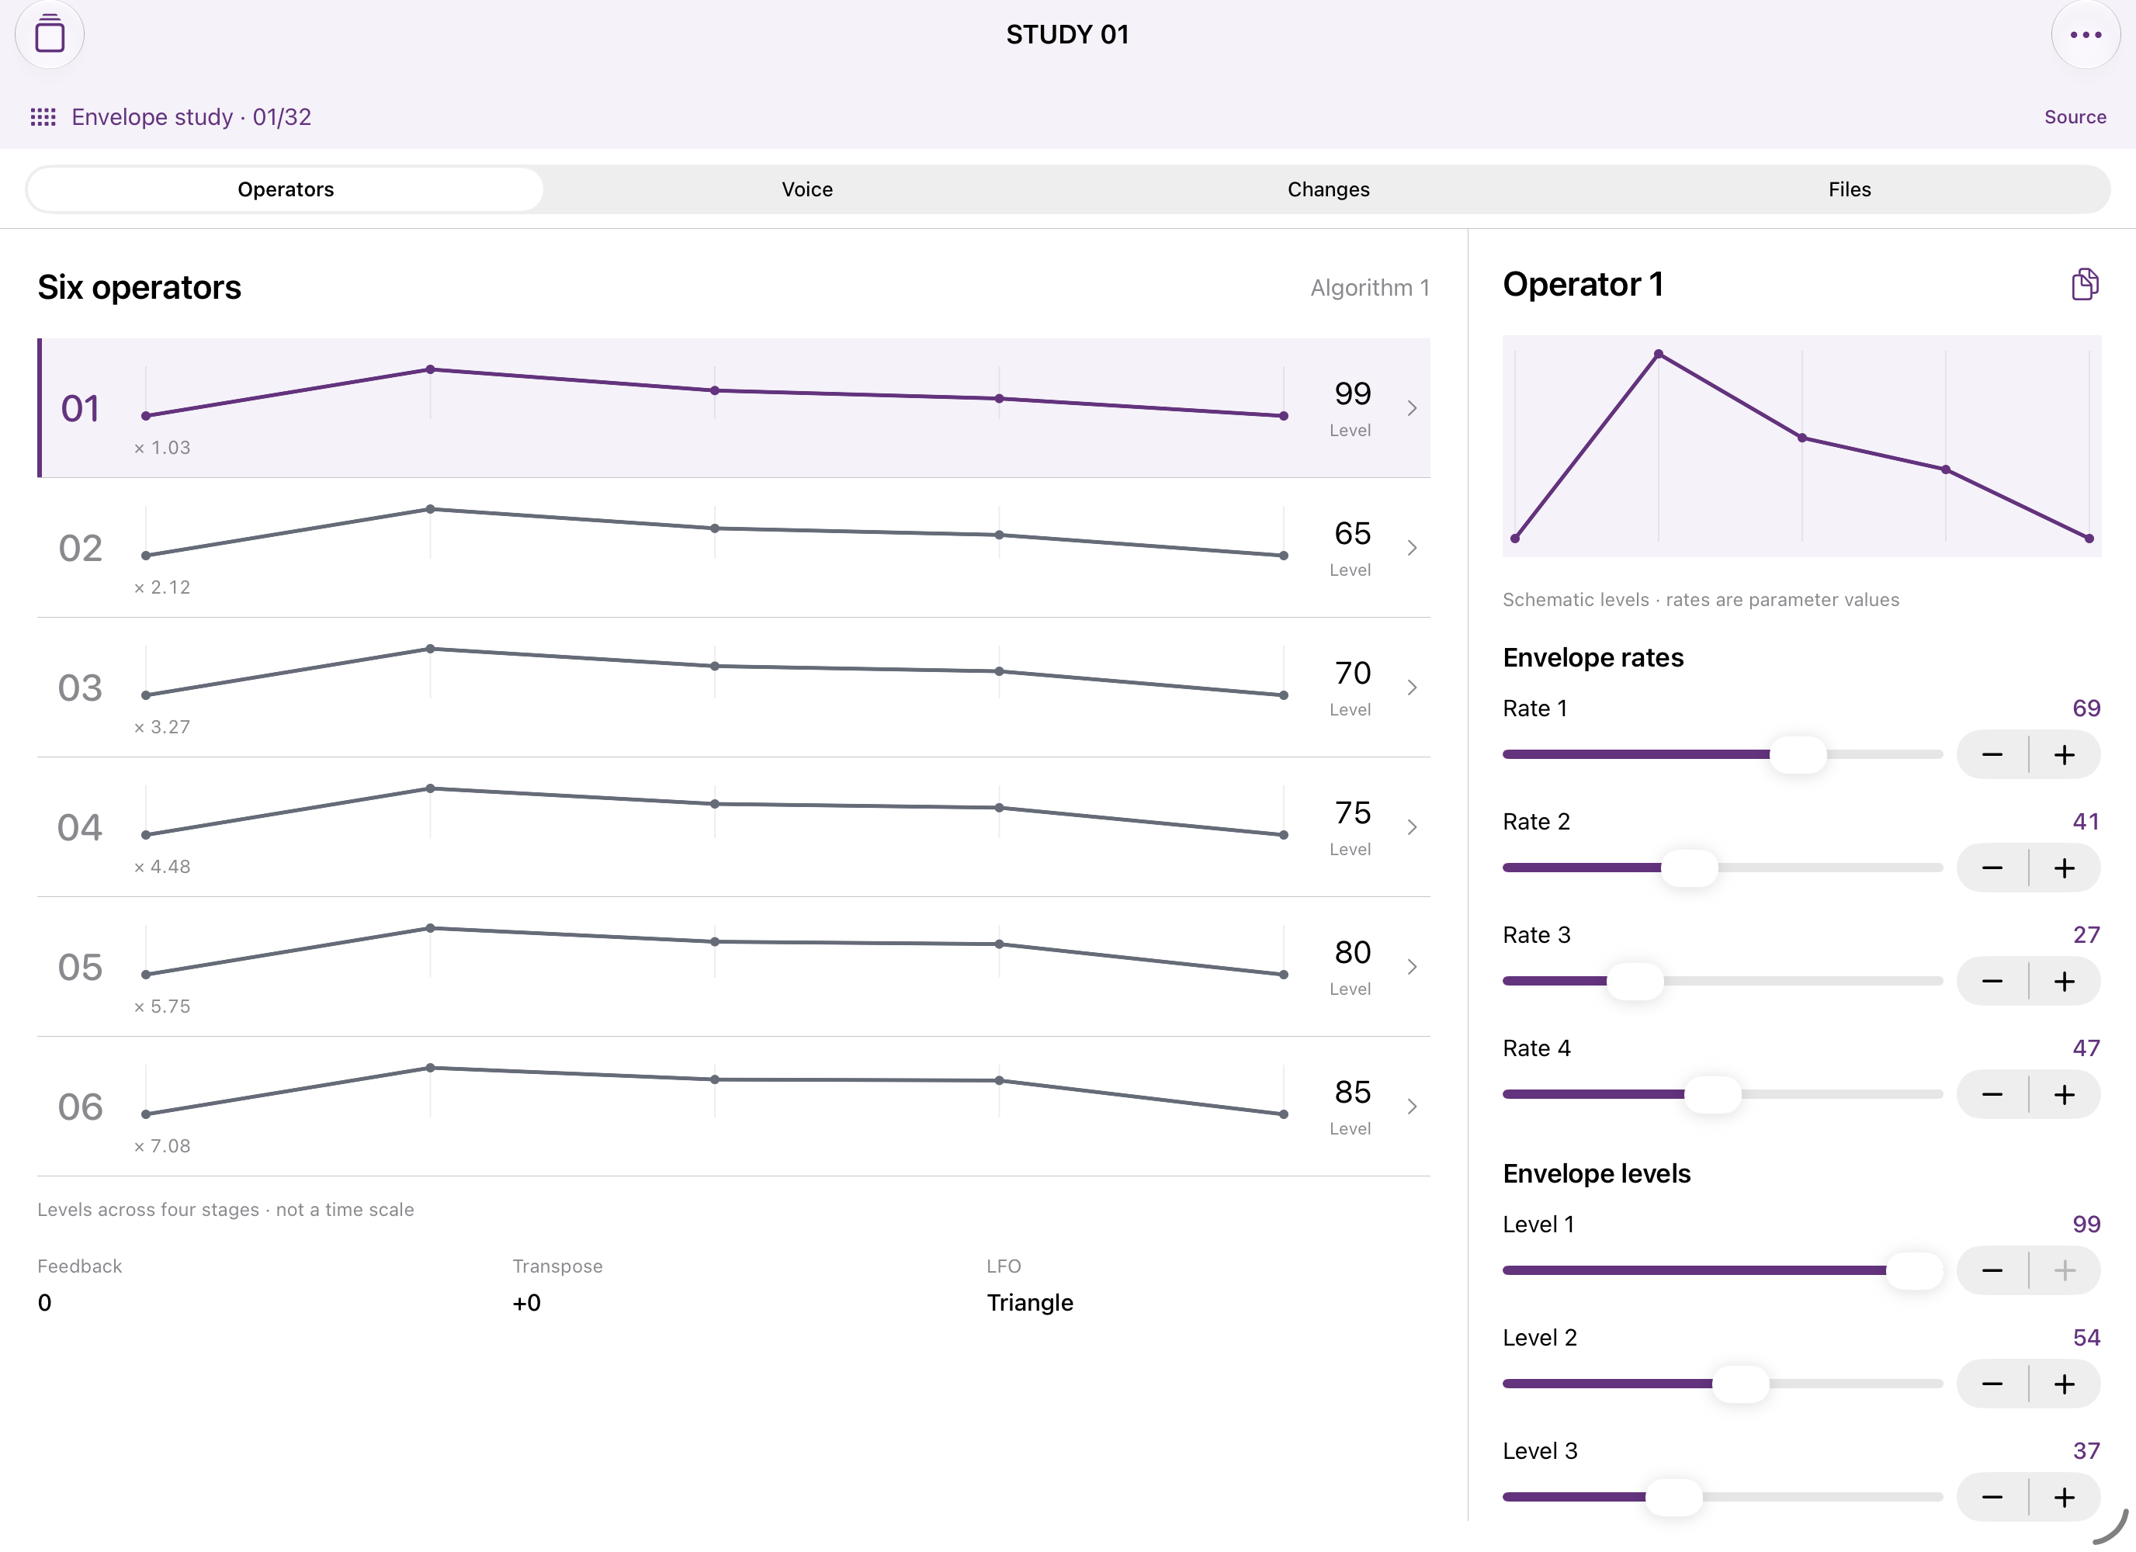This screenshot has width=2136, height=1552.
Task: Switch to the Changes tab
Action: coord(1328,189)
